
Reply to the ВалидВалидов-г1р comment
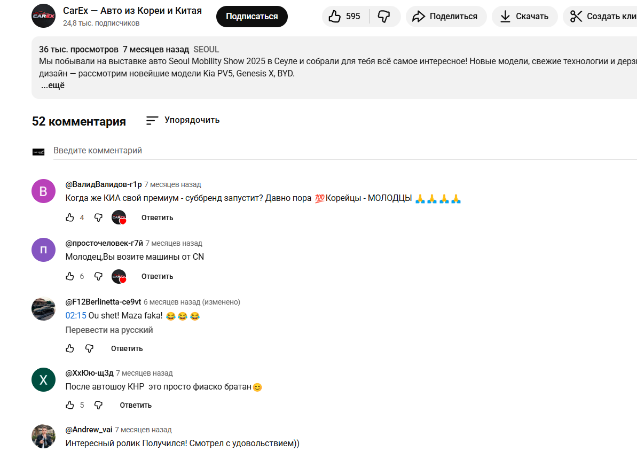157,217
